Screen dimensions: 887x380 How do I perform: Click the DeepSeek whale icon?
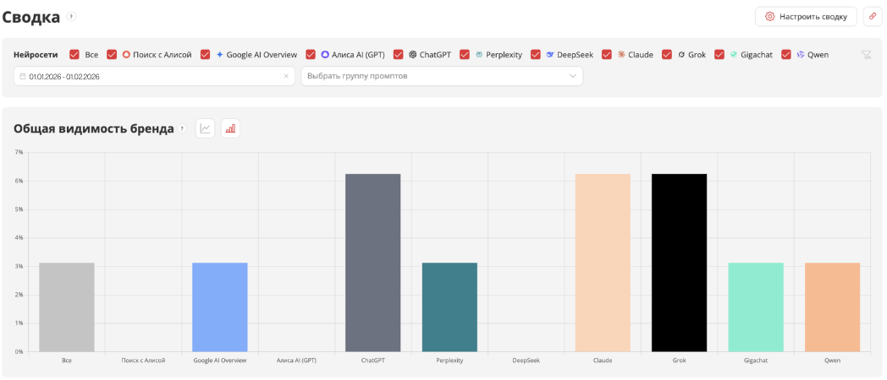550,55
